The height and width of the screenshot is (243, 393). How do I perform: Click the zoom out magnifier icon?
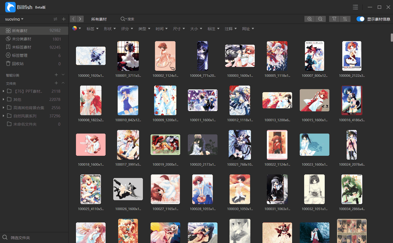pos(320,19)
